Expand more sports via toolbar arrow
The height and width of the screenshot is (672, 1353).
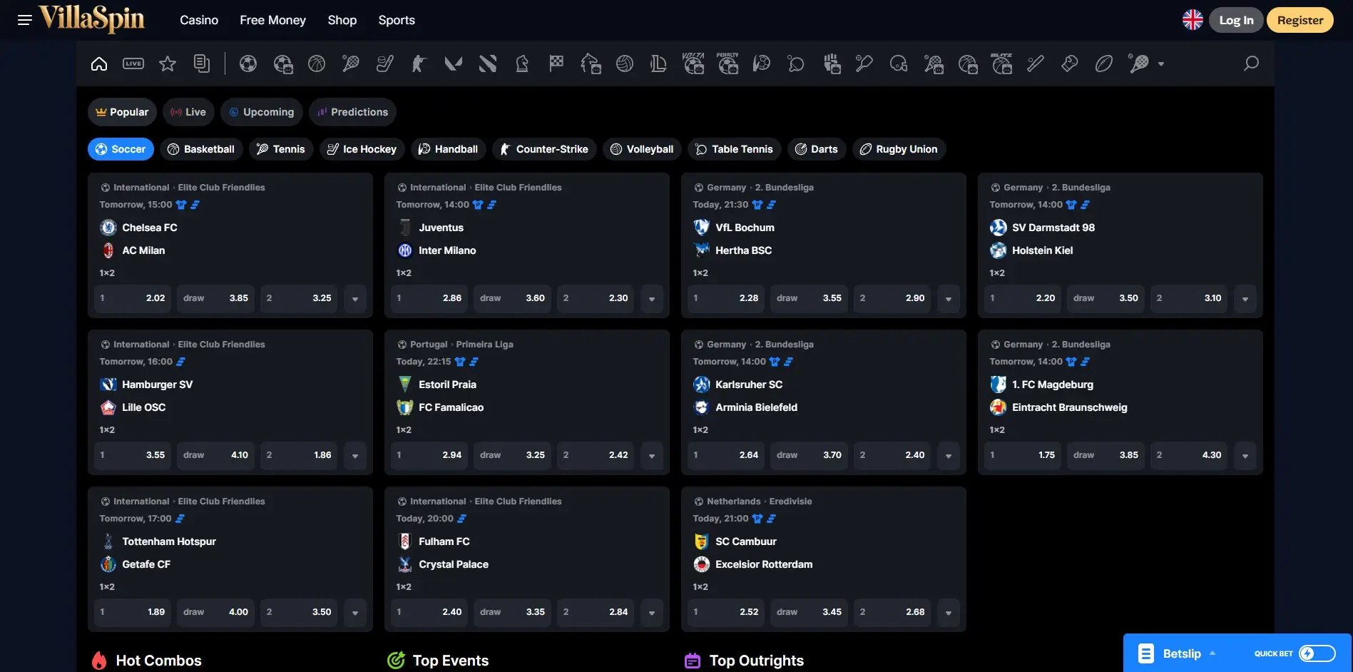click(1161, 63)
